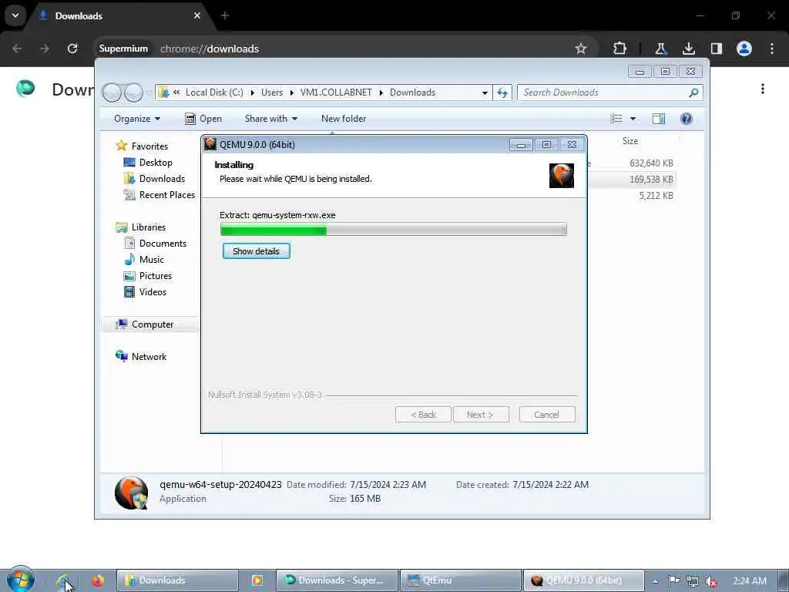789x592 pixels.
Task: Refresh the Explorer folder view
Action: click(x=502, y=92)
